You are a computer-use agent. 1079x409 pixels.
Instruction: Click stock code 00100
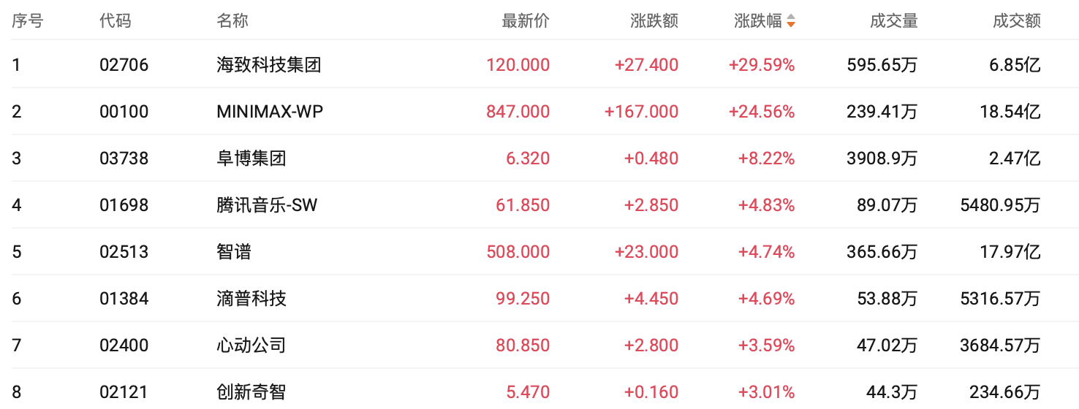pyautogui.click(x=124, y=112)
